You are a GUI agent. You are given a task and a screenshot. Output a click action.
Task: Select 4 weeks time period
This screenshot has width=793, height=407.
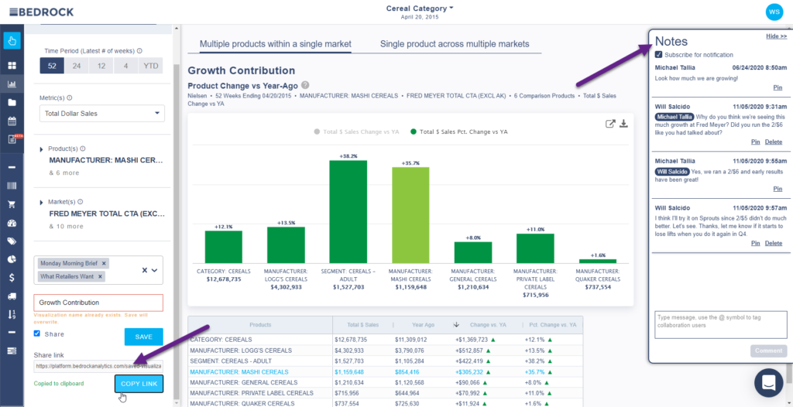(x=126, y=66)
